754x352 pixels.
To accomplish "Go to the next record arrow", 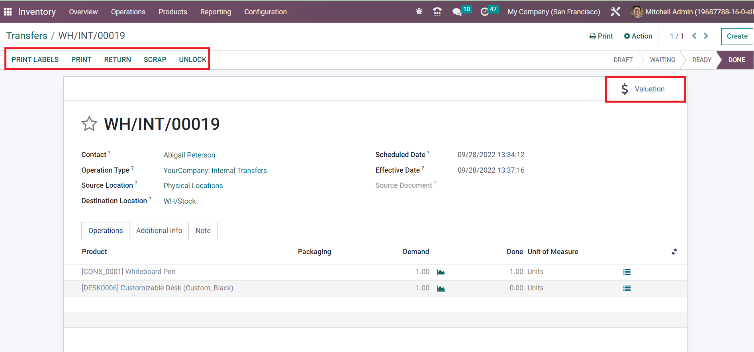I will point(706,36).
